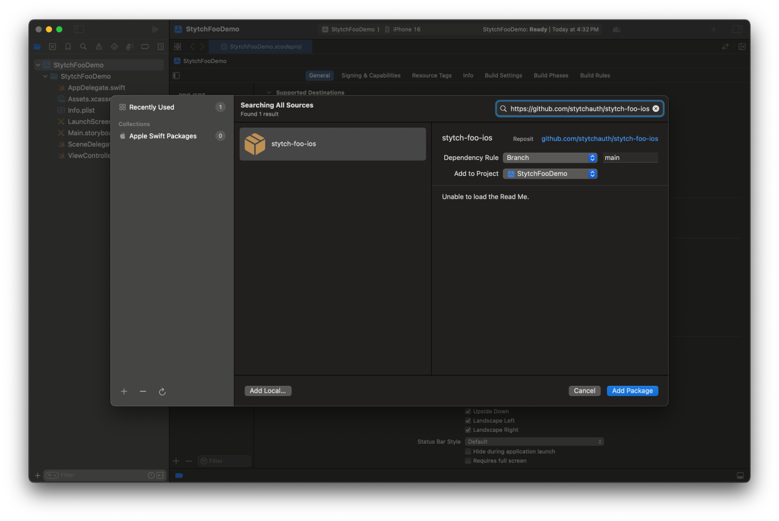779x521 pixels.
Task: Go forward with the right arrow
Action: (202, 47)
